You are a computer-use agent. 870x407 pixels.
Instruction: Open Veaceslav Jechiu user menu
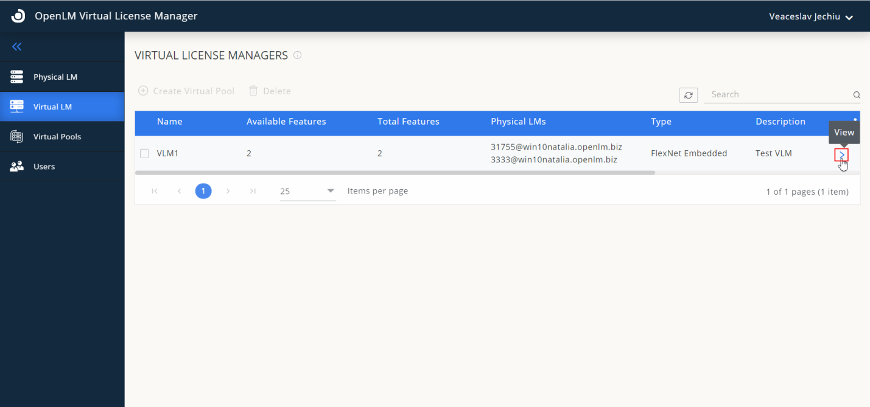[810, 16]
